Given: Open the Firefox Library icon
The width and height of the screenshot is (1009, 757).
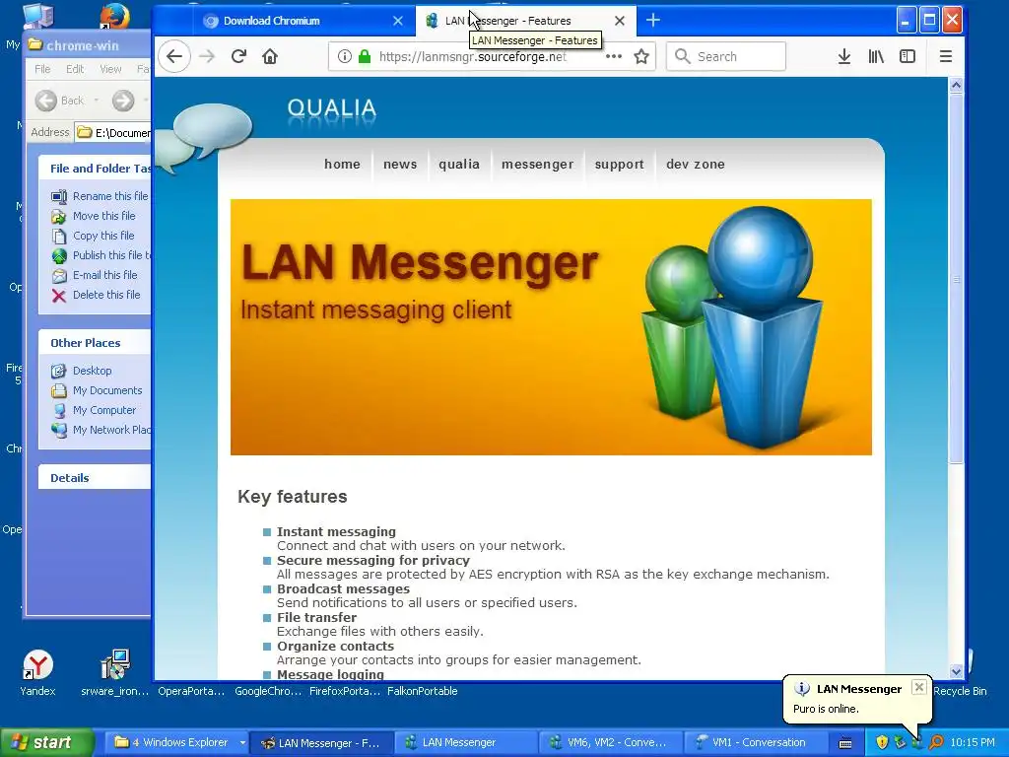Looking at the screenshot, I should tap(876, 56).
